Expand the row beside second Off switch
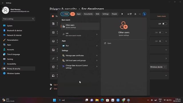 pyautogui.click(x=166, y=32)
